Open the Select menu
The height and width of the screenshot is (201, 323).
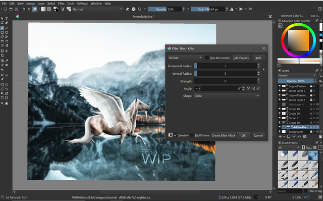point(51,4)
